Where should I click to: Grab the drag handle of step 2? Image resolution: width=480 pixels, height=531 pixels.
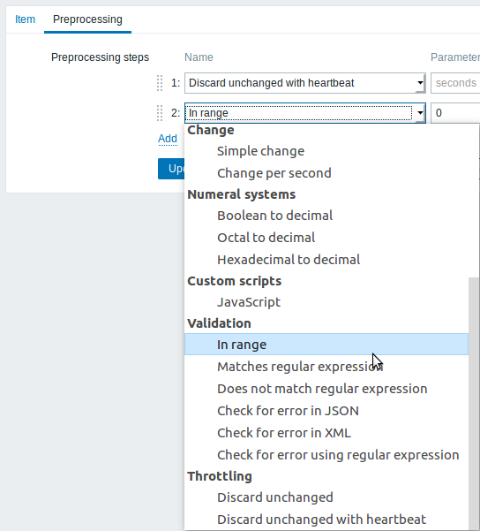pyautogui.click(x=160, y=113)
